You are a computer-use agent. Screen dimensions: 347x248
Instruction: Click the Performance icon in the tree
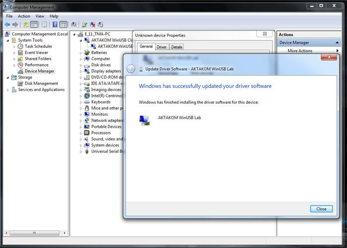(20, 65)
